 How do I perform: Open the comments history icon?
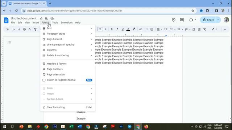point(182,20)
